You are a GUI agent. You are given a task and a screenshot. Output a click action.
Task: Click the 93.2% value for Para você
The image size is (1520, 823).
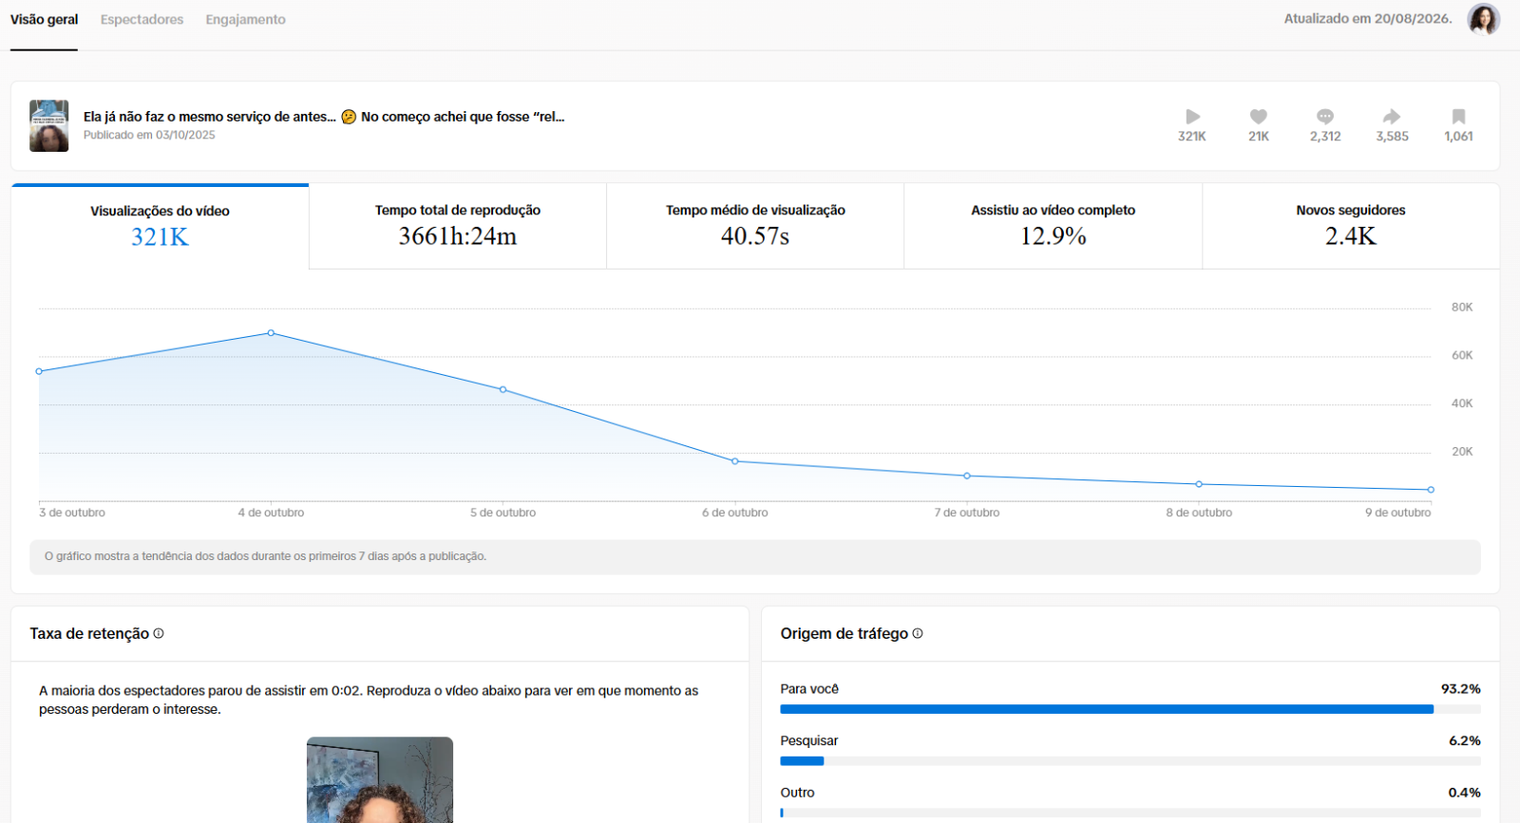pos(1461,689)
